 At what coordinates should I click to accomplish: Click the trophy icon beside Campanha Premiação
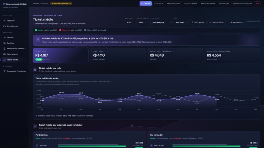(4, 71)
